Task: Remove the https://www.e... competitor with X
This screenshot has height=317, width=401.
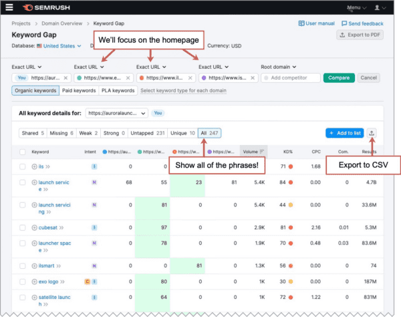Action: [x=128, y=78]
